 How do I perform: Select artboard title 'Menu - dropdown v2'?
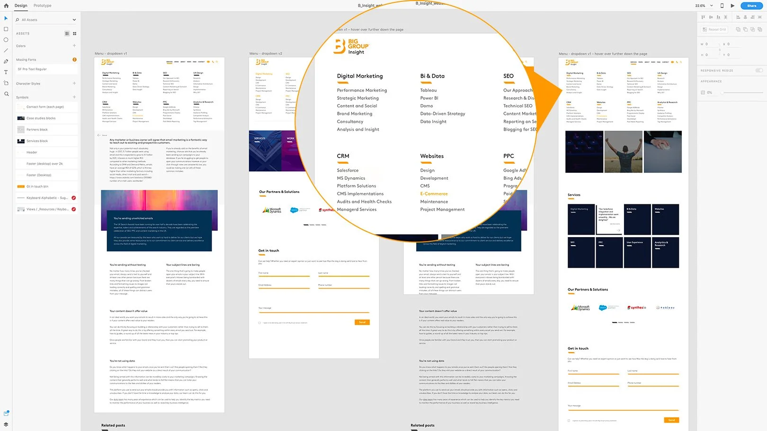[266, 53]
